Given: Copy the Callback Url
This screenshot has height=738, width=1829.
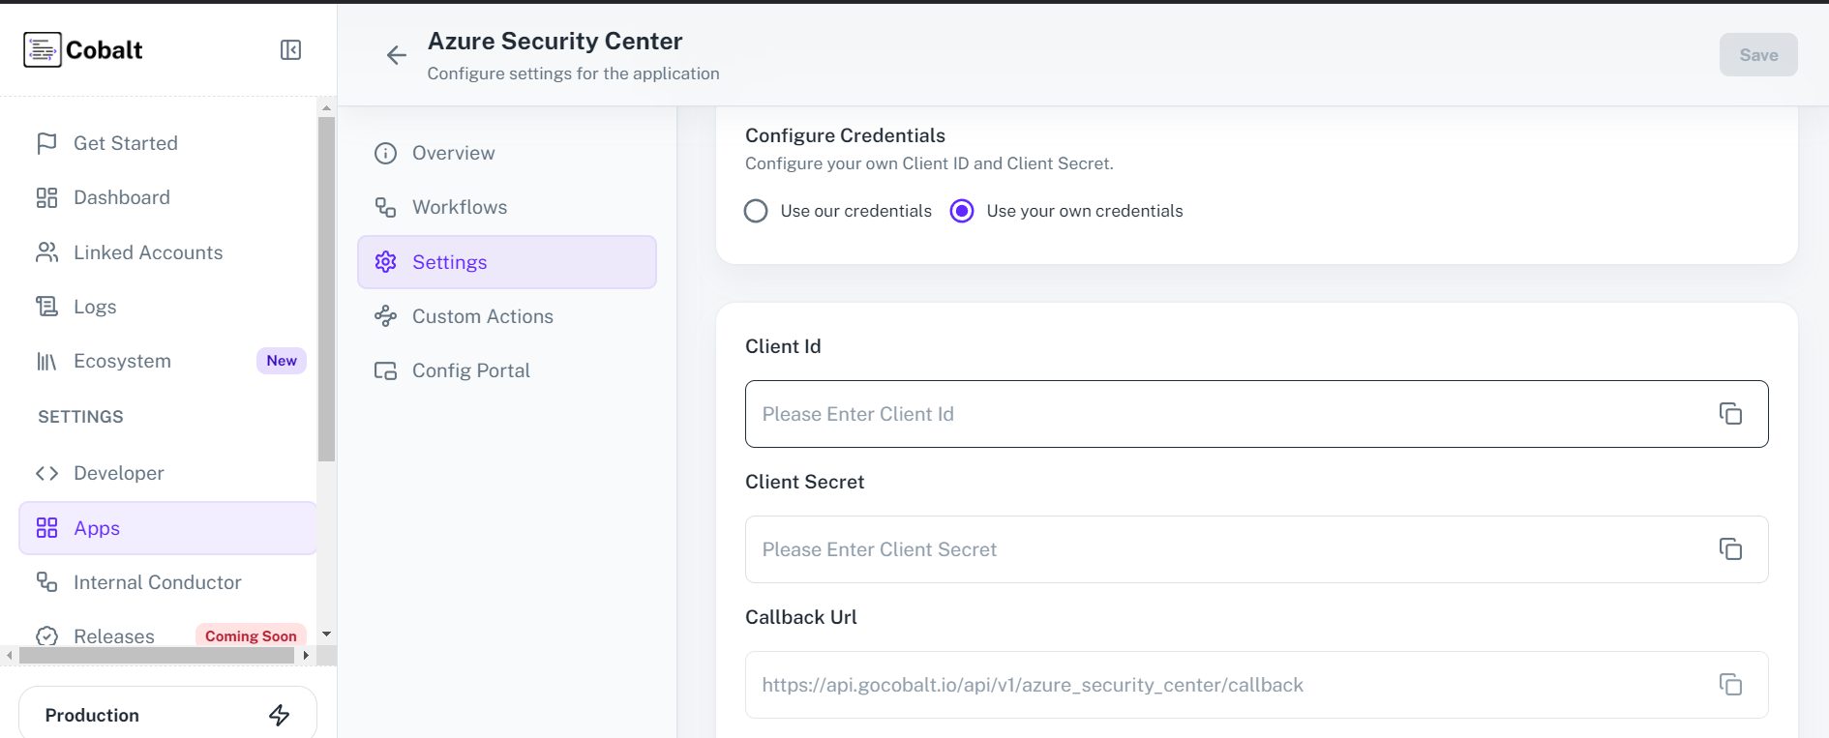Looking at the screenshot, I should [1730, 685].
